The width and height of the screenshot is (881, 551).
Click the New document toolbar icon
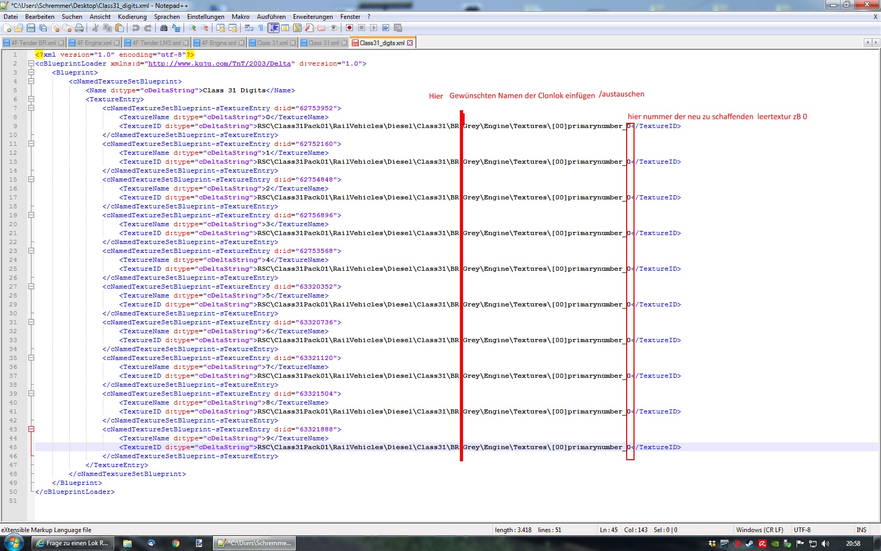tap(7, 28)
